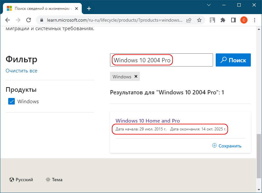Minimize the browser window
Viewport: 262px width, 193px height.
click(224, 5)
